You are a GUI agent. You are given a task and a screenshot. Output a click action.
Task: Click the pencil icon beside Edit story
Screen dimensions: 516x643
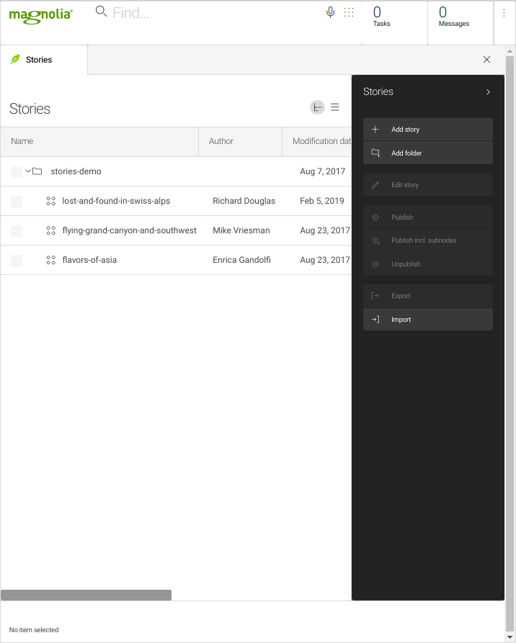pos(375,185)
